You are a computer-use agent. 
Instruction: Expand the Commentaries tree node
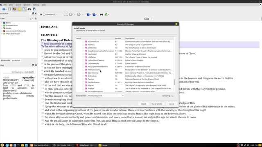pyautogui.click(x=2, y=25)
